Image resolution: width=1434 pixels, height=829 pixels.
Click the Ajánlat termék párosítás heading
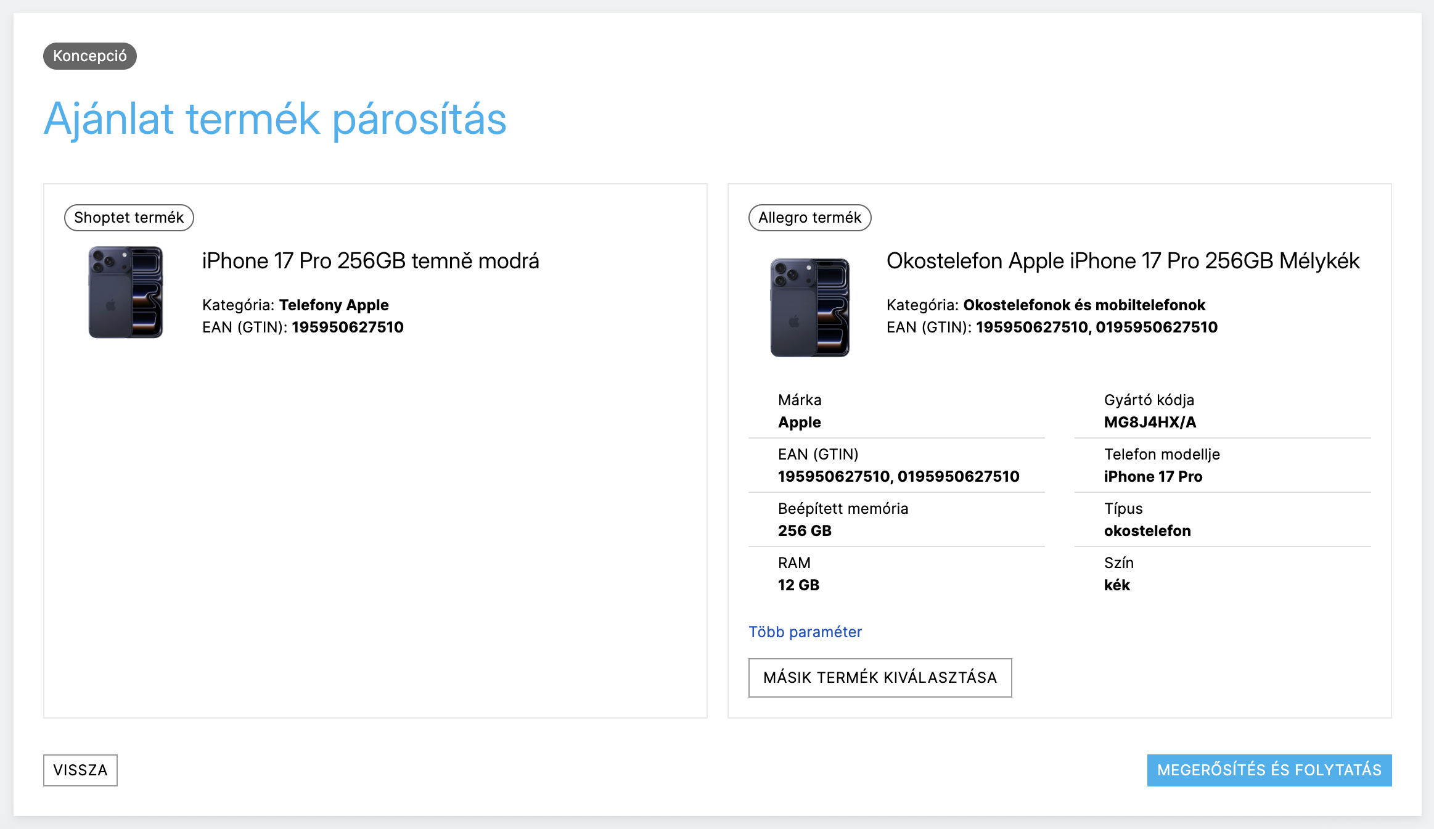(275, 118)
